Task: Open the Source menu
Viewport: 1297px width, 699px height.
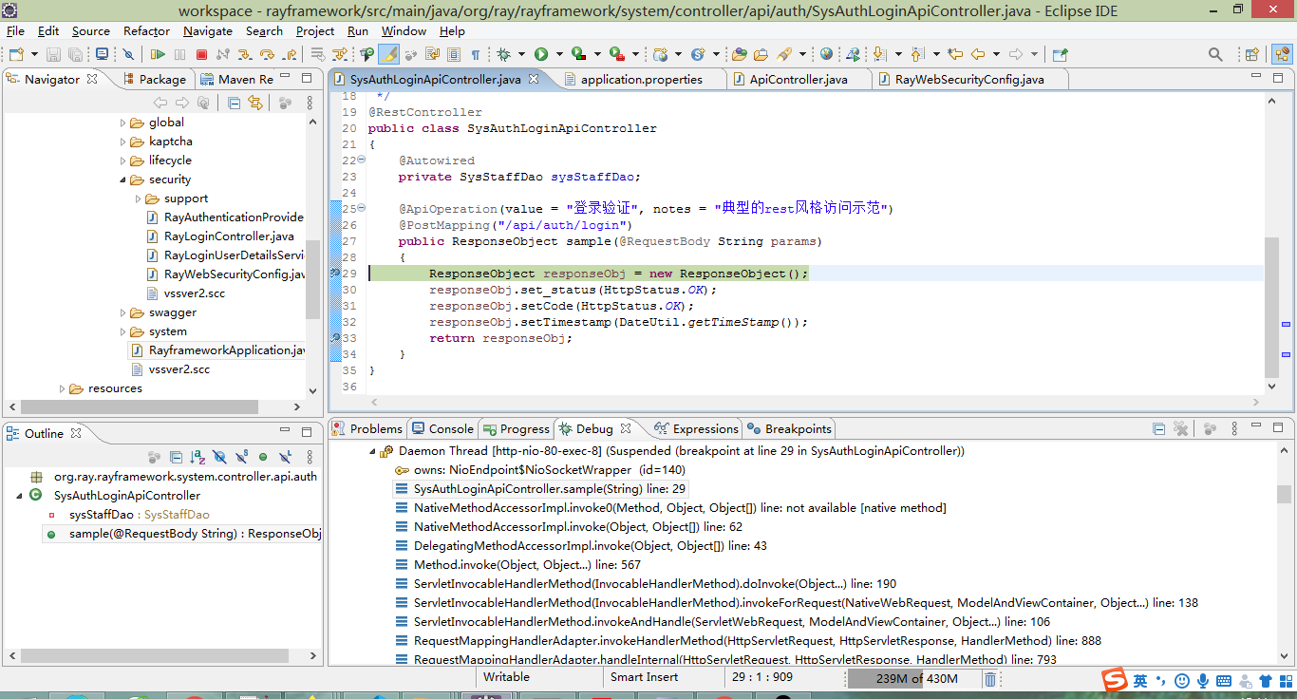Action: pos(90,30)
